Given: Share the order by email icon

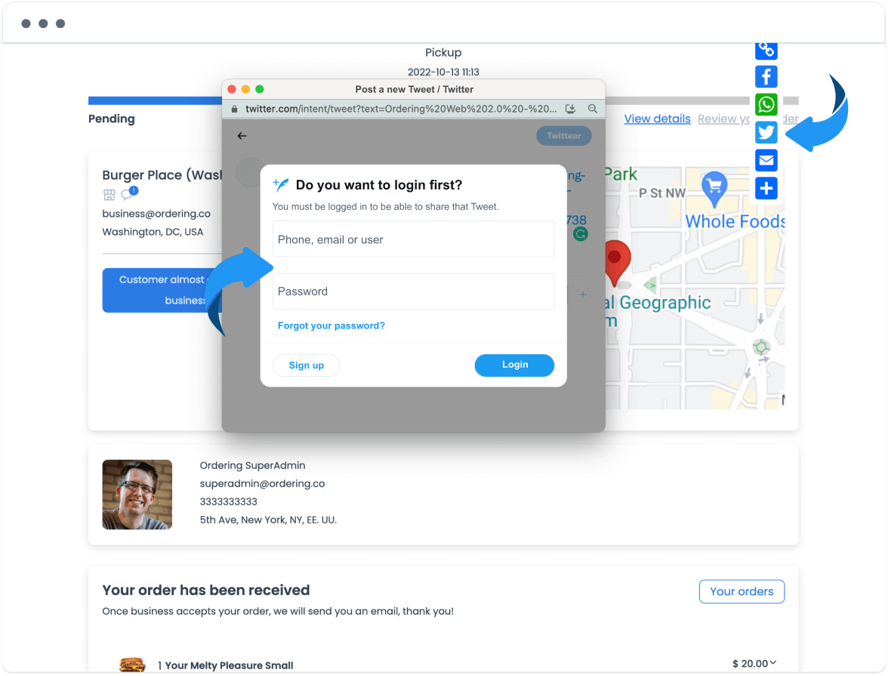Looking at the screenshot, I should [x=766, y=160].
